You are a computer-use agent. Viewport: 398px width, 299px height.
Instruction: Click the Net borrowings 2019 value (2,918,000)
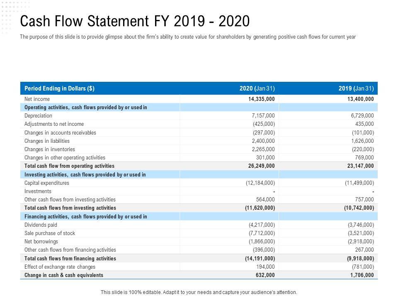[x=361, y=241]
